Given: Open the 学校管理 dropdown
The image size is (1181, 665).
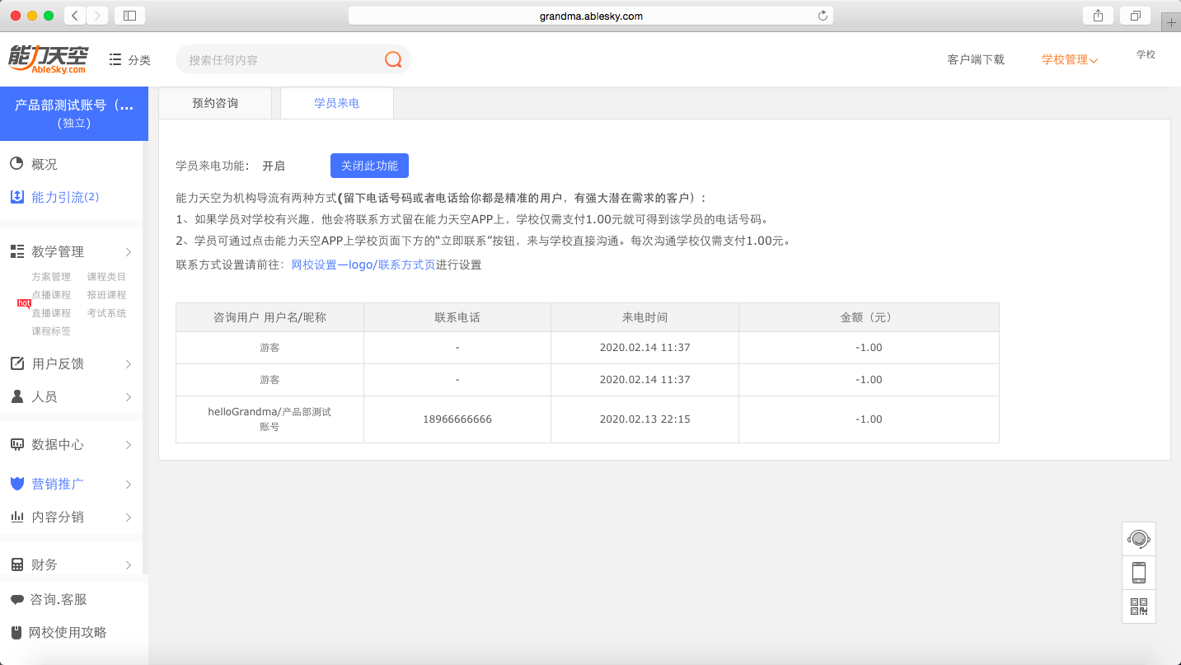Looking at the screenshot, I should [x=1069, y=59].
